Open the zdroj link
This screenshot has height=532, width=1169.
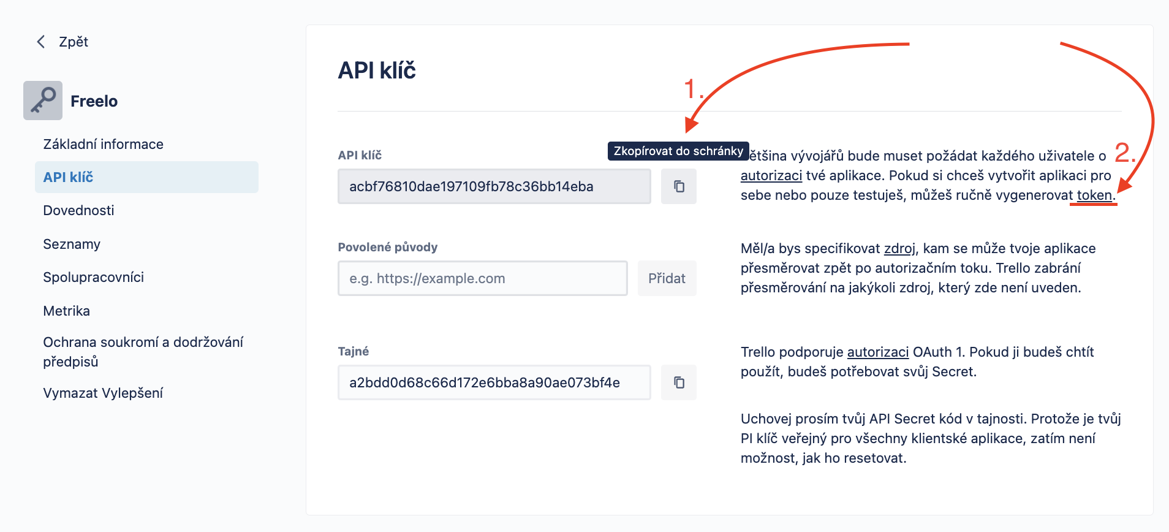click(900, 249)
